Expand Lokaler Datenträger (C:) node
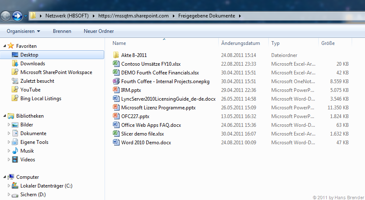 point(8,186)
